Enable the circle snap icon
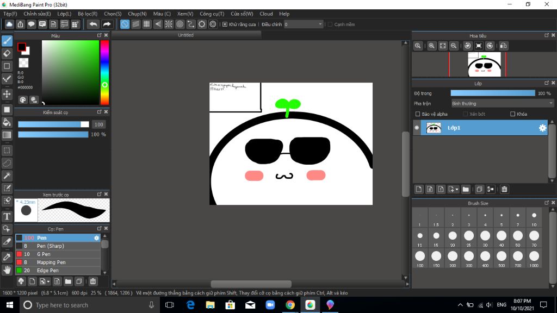The height and width of the screenshot is (313, 557). [180, 24]
